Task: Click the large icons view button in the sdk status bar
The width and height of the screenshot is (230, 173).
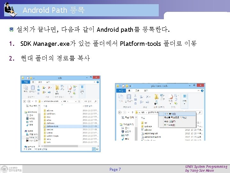Action: [97, 149]
